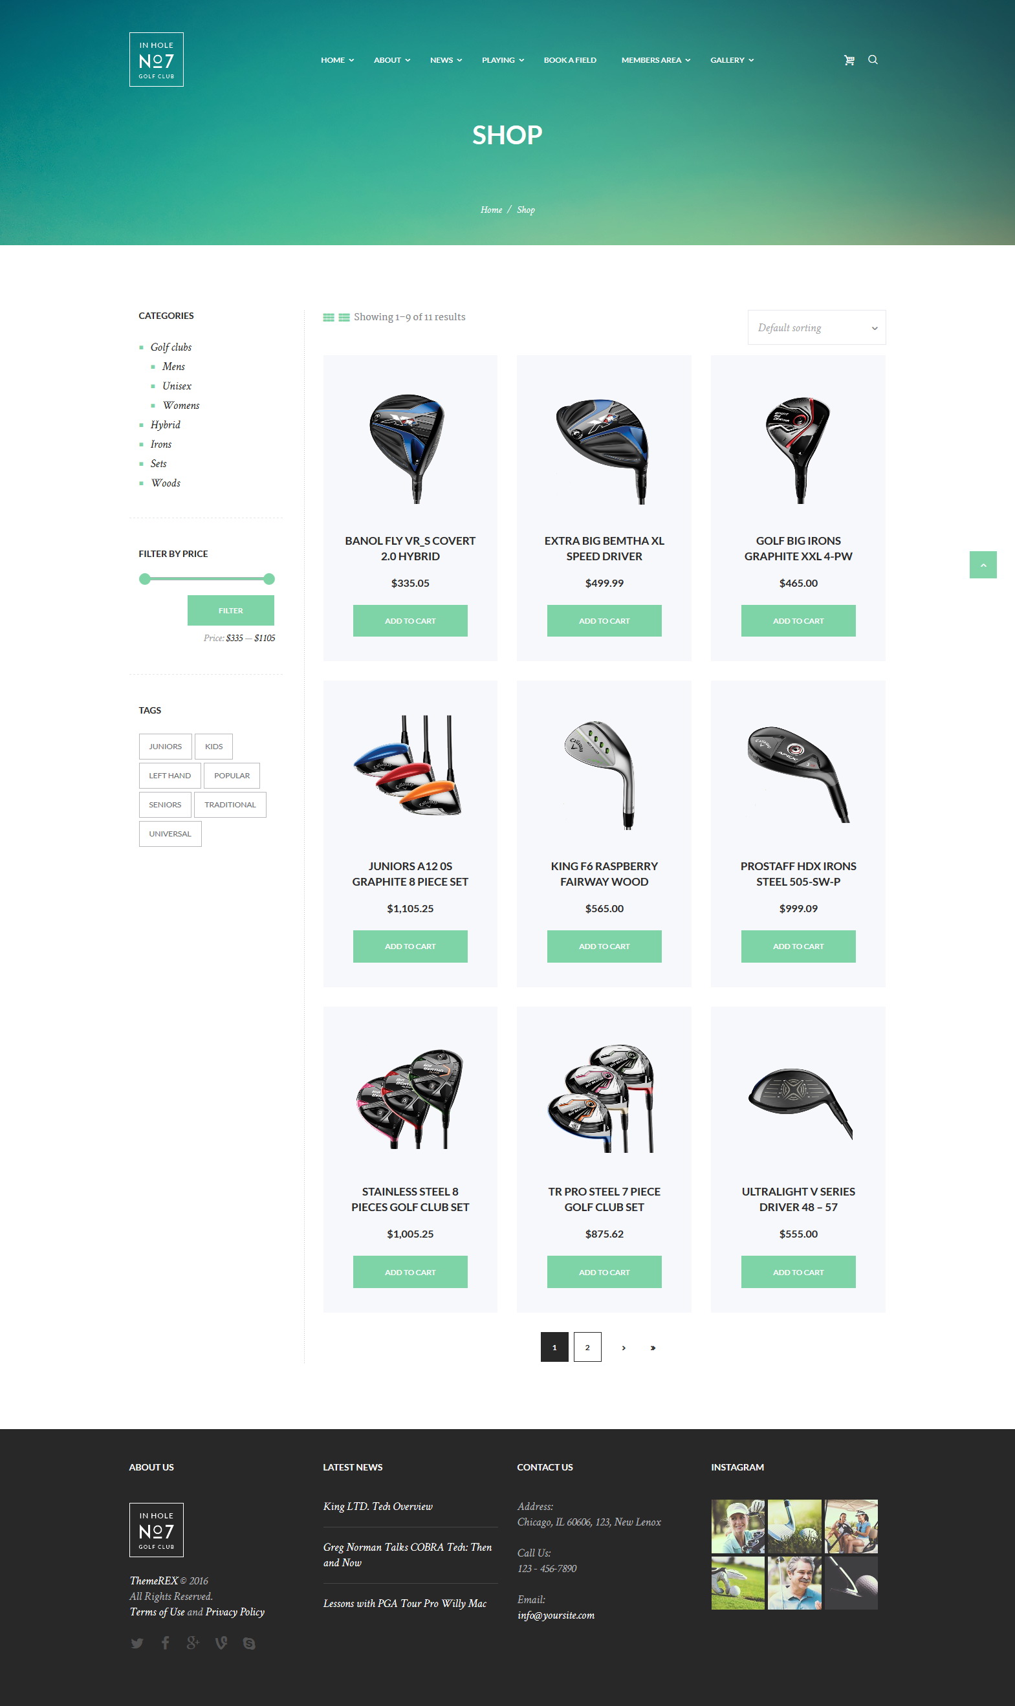Add Extra Big Bemtha XL Driver to cart

coord(604,621)
